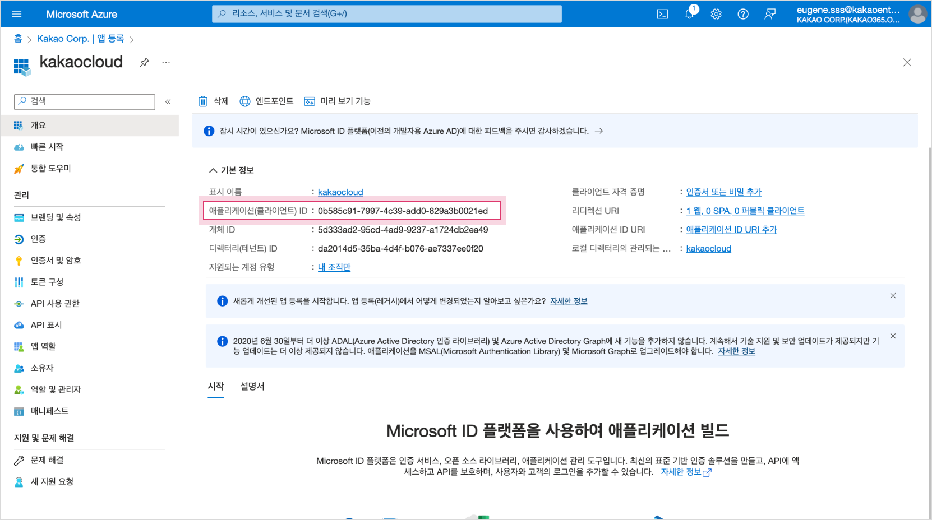This screenshot has width=932, height=520.
Task: Open the help question mark menu
Action: [x=743, y=14]
